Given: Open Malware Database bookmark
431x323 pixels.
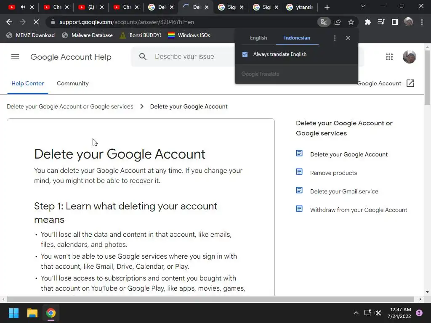Looking at the screenshot, I should [88, 35].
